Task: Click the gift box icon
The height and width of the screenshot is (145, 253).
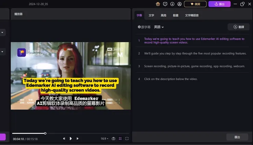Action: (158, 4)
